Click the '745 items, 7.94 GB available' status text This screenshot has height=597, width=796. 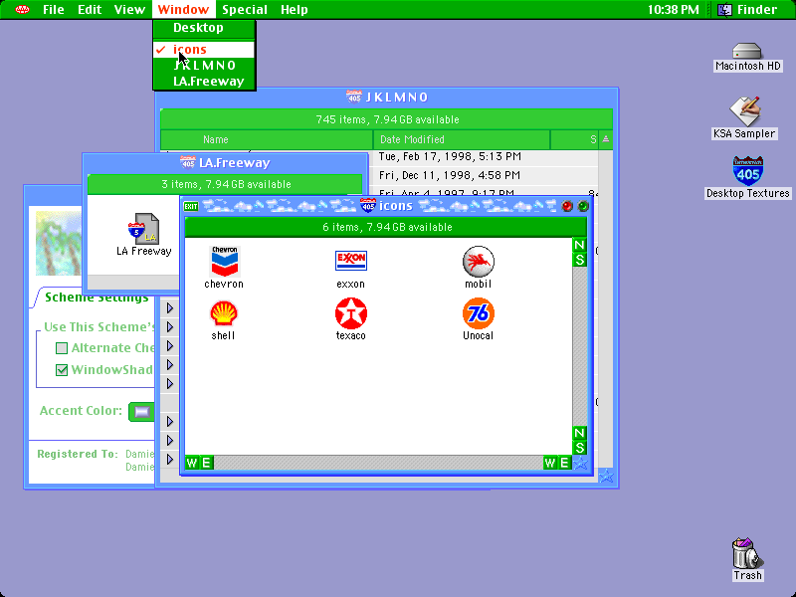coord(387,119)
